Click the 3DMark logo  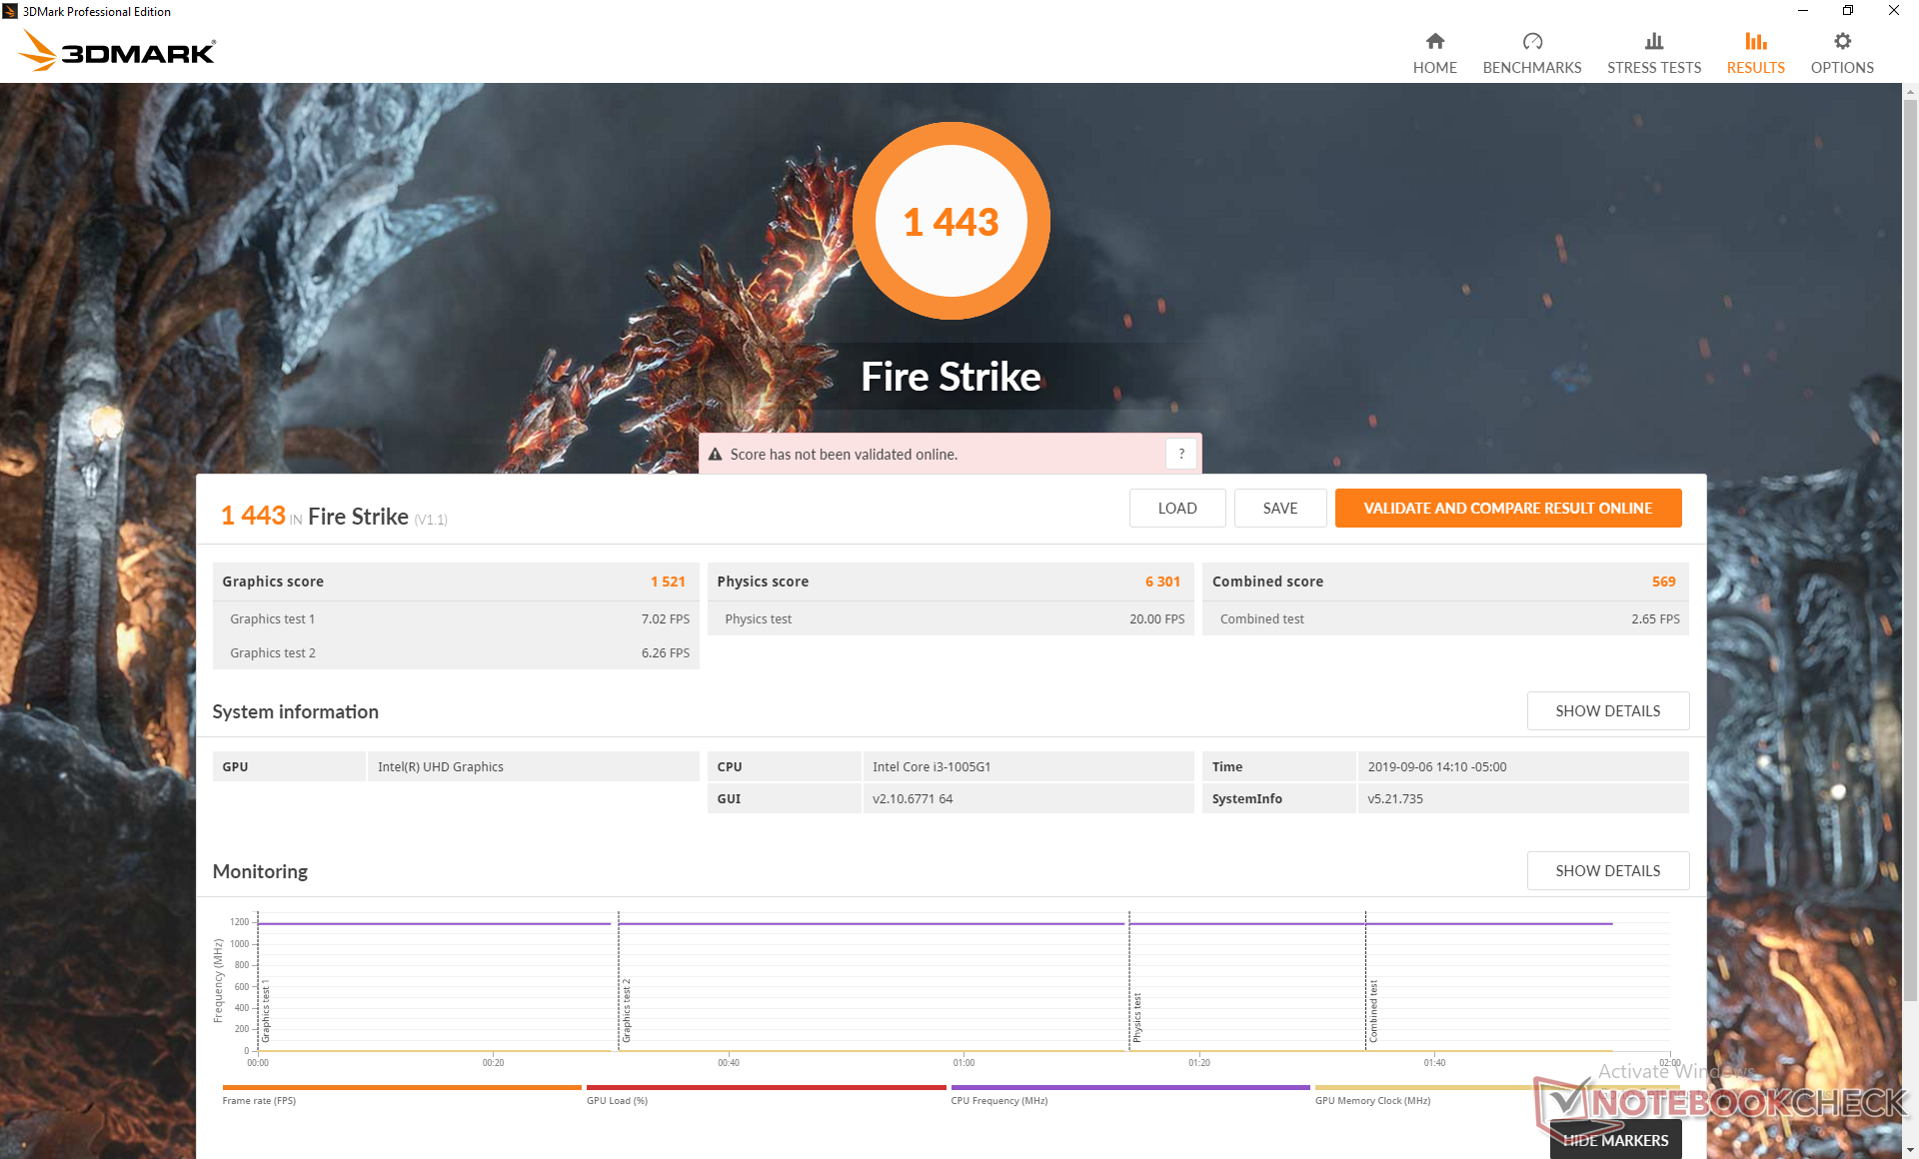coord(118,50)
